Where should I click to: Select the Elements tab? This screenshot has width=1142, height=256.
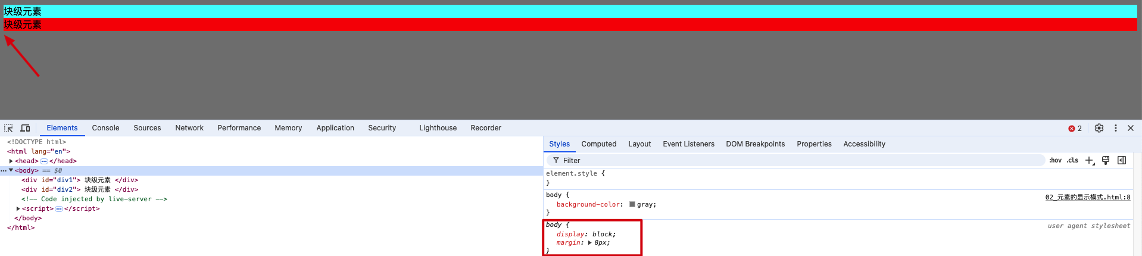coord(62,128)
